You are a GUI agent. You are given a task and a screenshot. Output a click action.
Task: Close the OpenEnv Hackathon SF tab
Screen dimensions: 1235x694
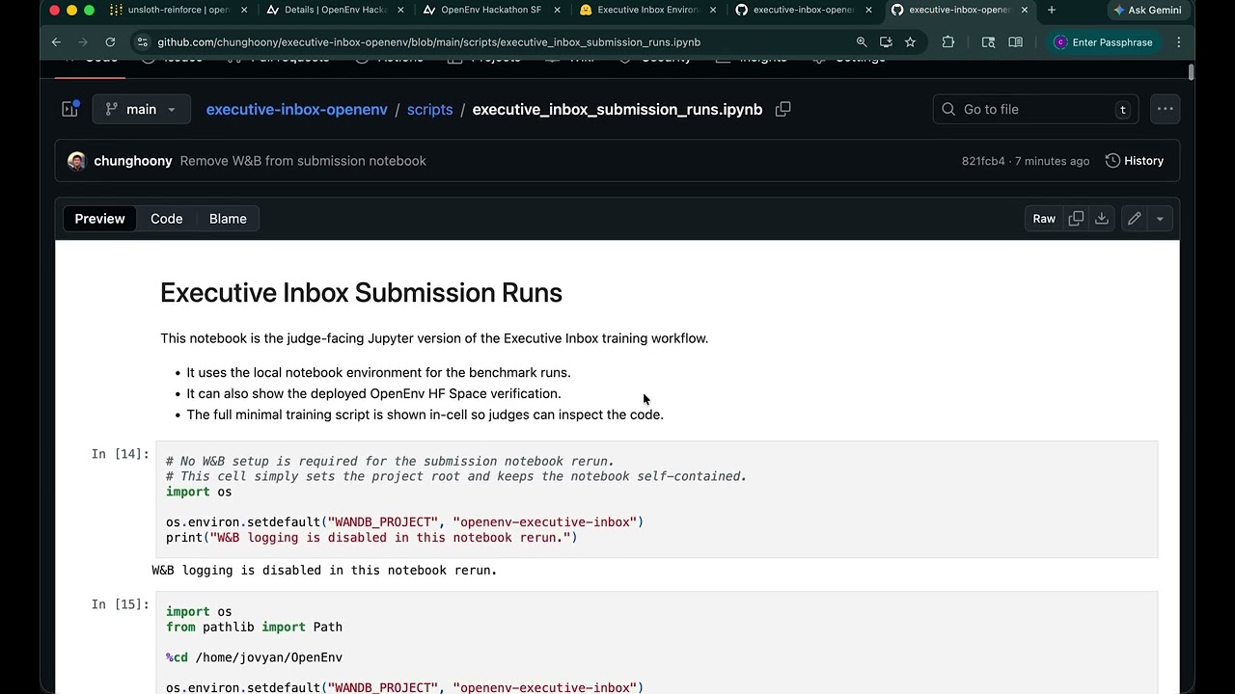pos(557,10)
